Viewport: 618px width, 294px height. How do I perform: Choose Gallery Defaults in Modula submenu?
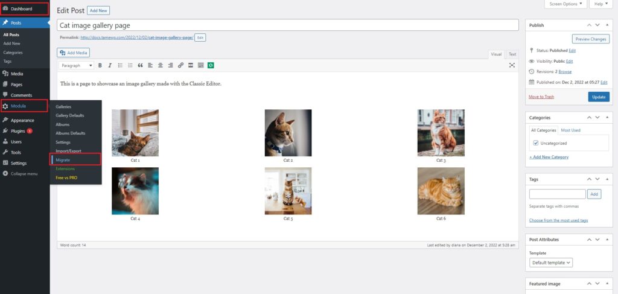tap(70, 115)
